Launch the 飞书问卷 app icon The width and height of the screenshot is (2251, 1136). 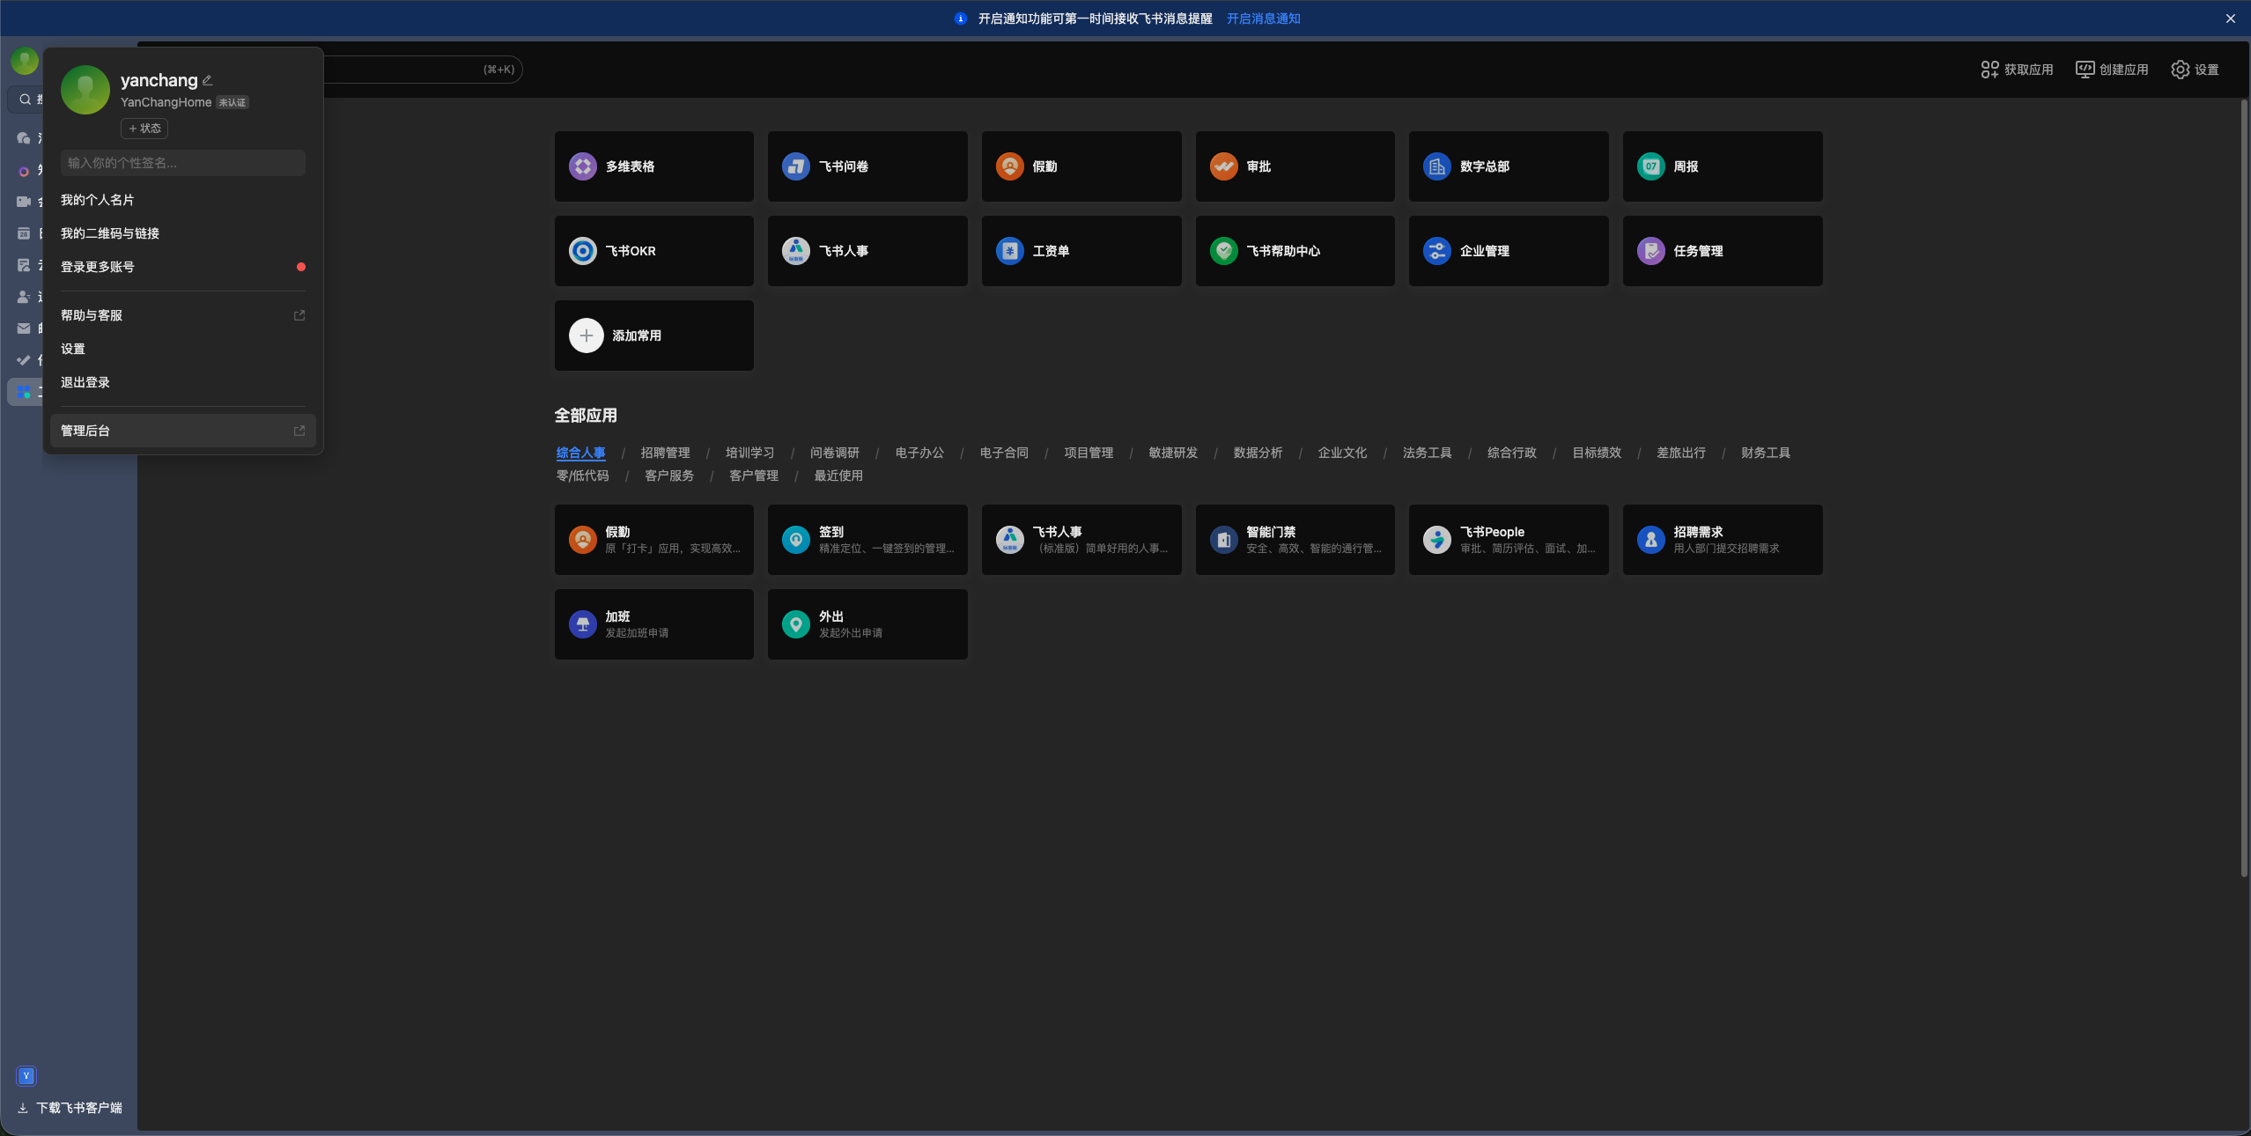[x=795, y=166]
